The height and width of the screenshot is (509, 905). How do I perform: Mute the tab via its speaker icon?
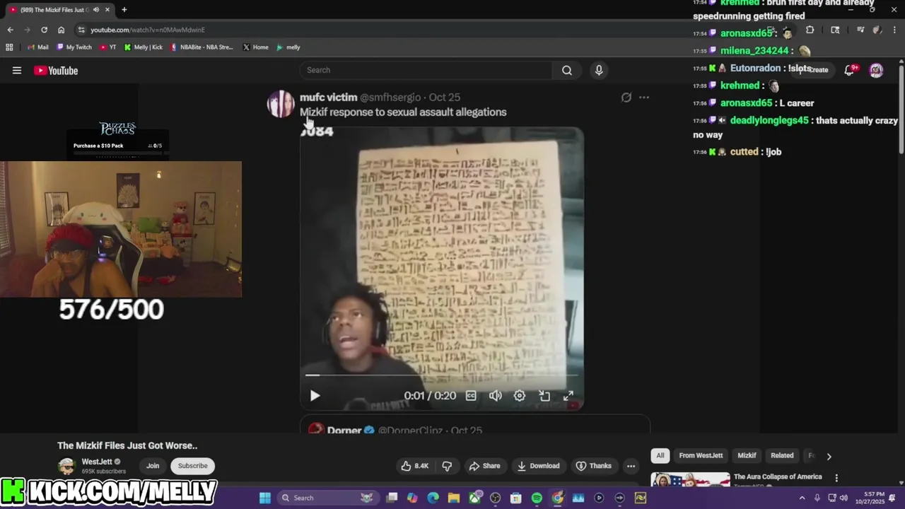click(x=95, y=10)
